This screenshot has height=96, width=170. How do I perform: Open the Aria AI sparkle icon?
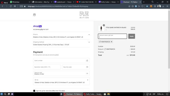[147, 6]
